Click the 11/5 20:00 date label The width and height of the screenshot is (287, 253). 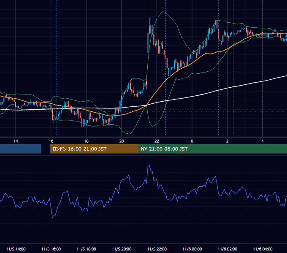(x=122, y=249)
